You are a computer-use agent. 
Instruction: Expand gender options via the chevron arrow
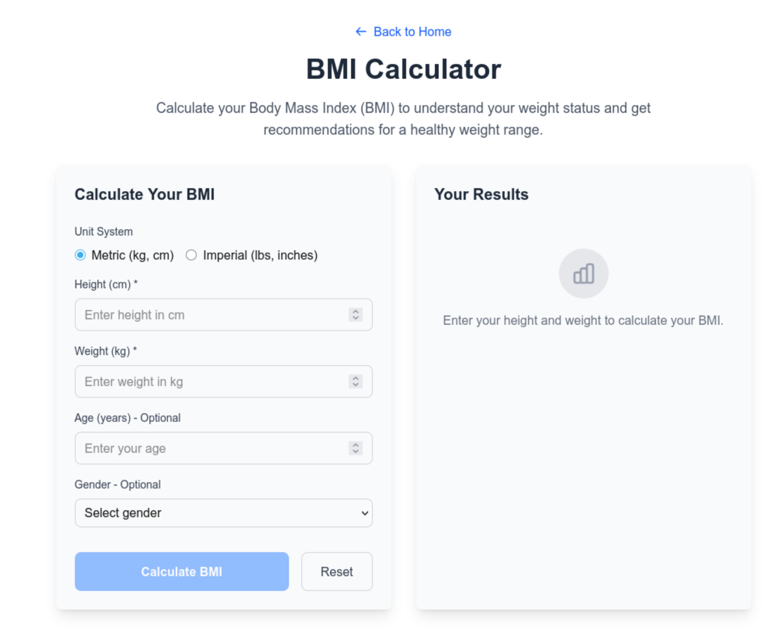point(364,513)
